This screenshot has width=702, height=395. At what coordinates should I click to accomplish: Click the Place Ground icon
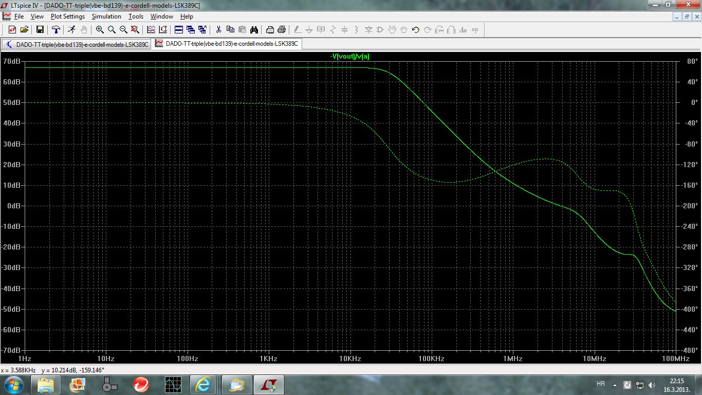click(309, 30)
